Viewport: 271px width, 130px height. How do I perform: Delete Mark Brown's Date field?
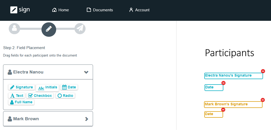[223, 110]
